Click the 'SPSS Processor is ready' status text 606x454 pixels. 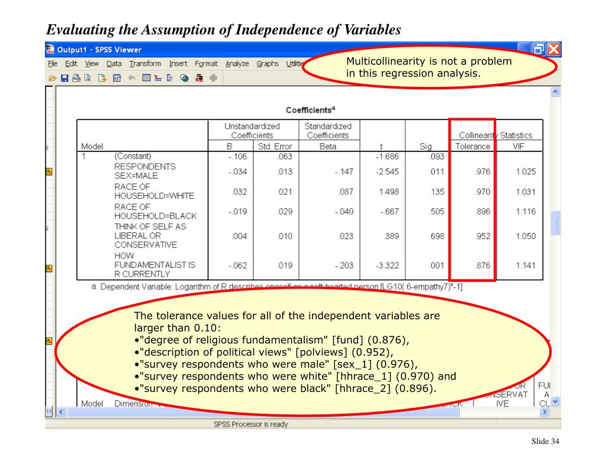click(251, 424)
